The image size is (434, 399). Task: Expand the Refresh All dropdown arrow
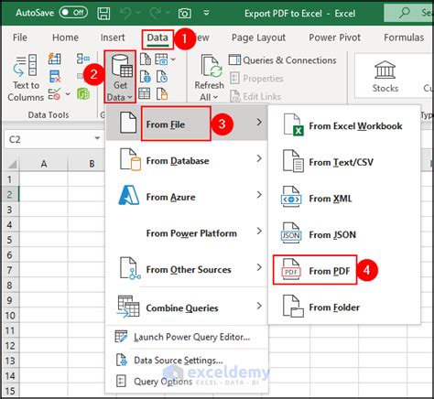pyautogui.click(x=215, y=97)
